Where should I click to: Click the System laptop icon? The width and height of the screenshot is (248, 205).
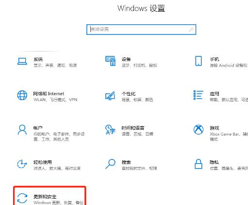pyautogui.click(x=22, y=61)
